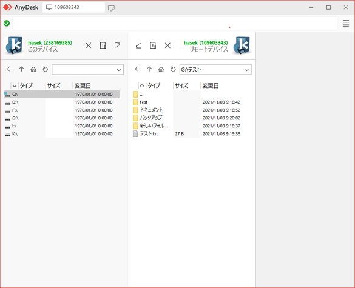This screenshot has width=355, height=288.
Task: Expand the local path dropdown
Action: [x=118, y=70]
